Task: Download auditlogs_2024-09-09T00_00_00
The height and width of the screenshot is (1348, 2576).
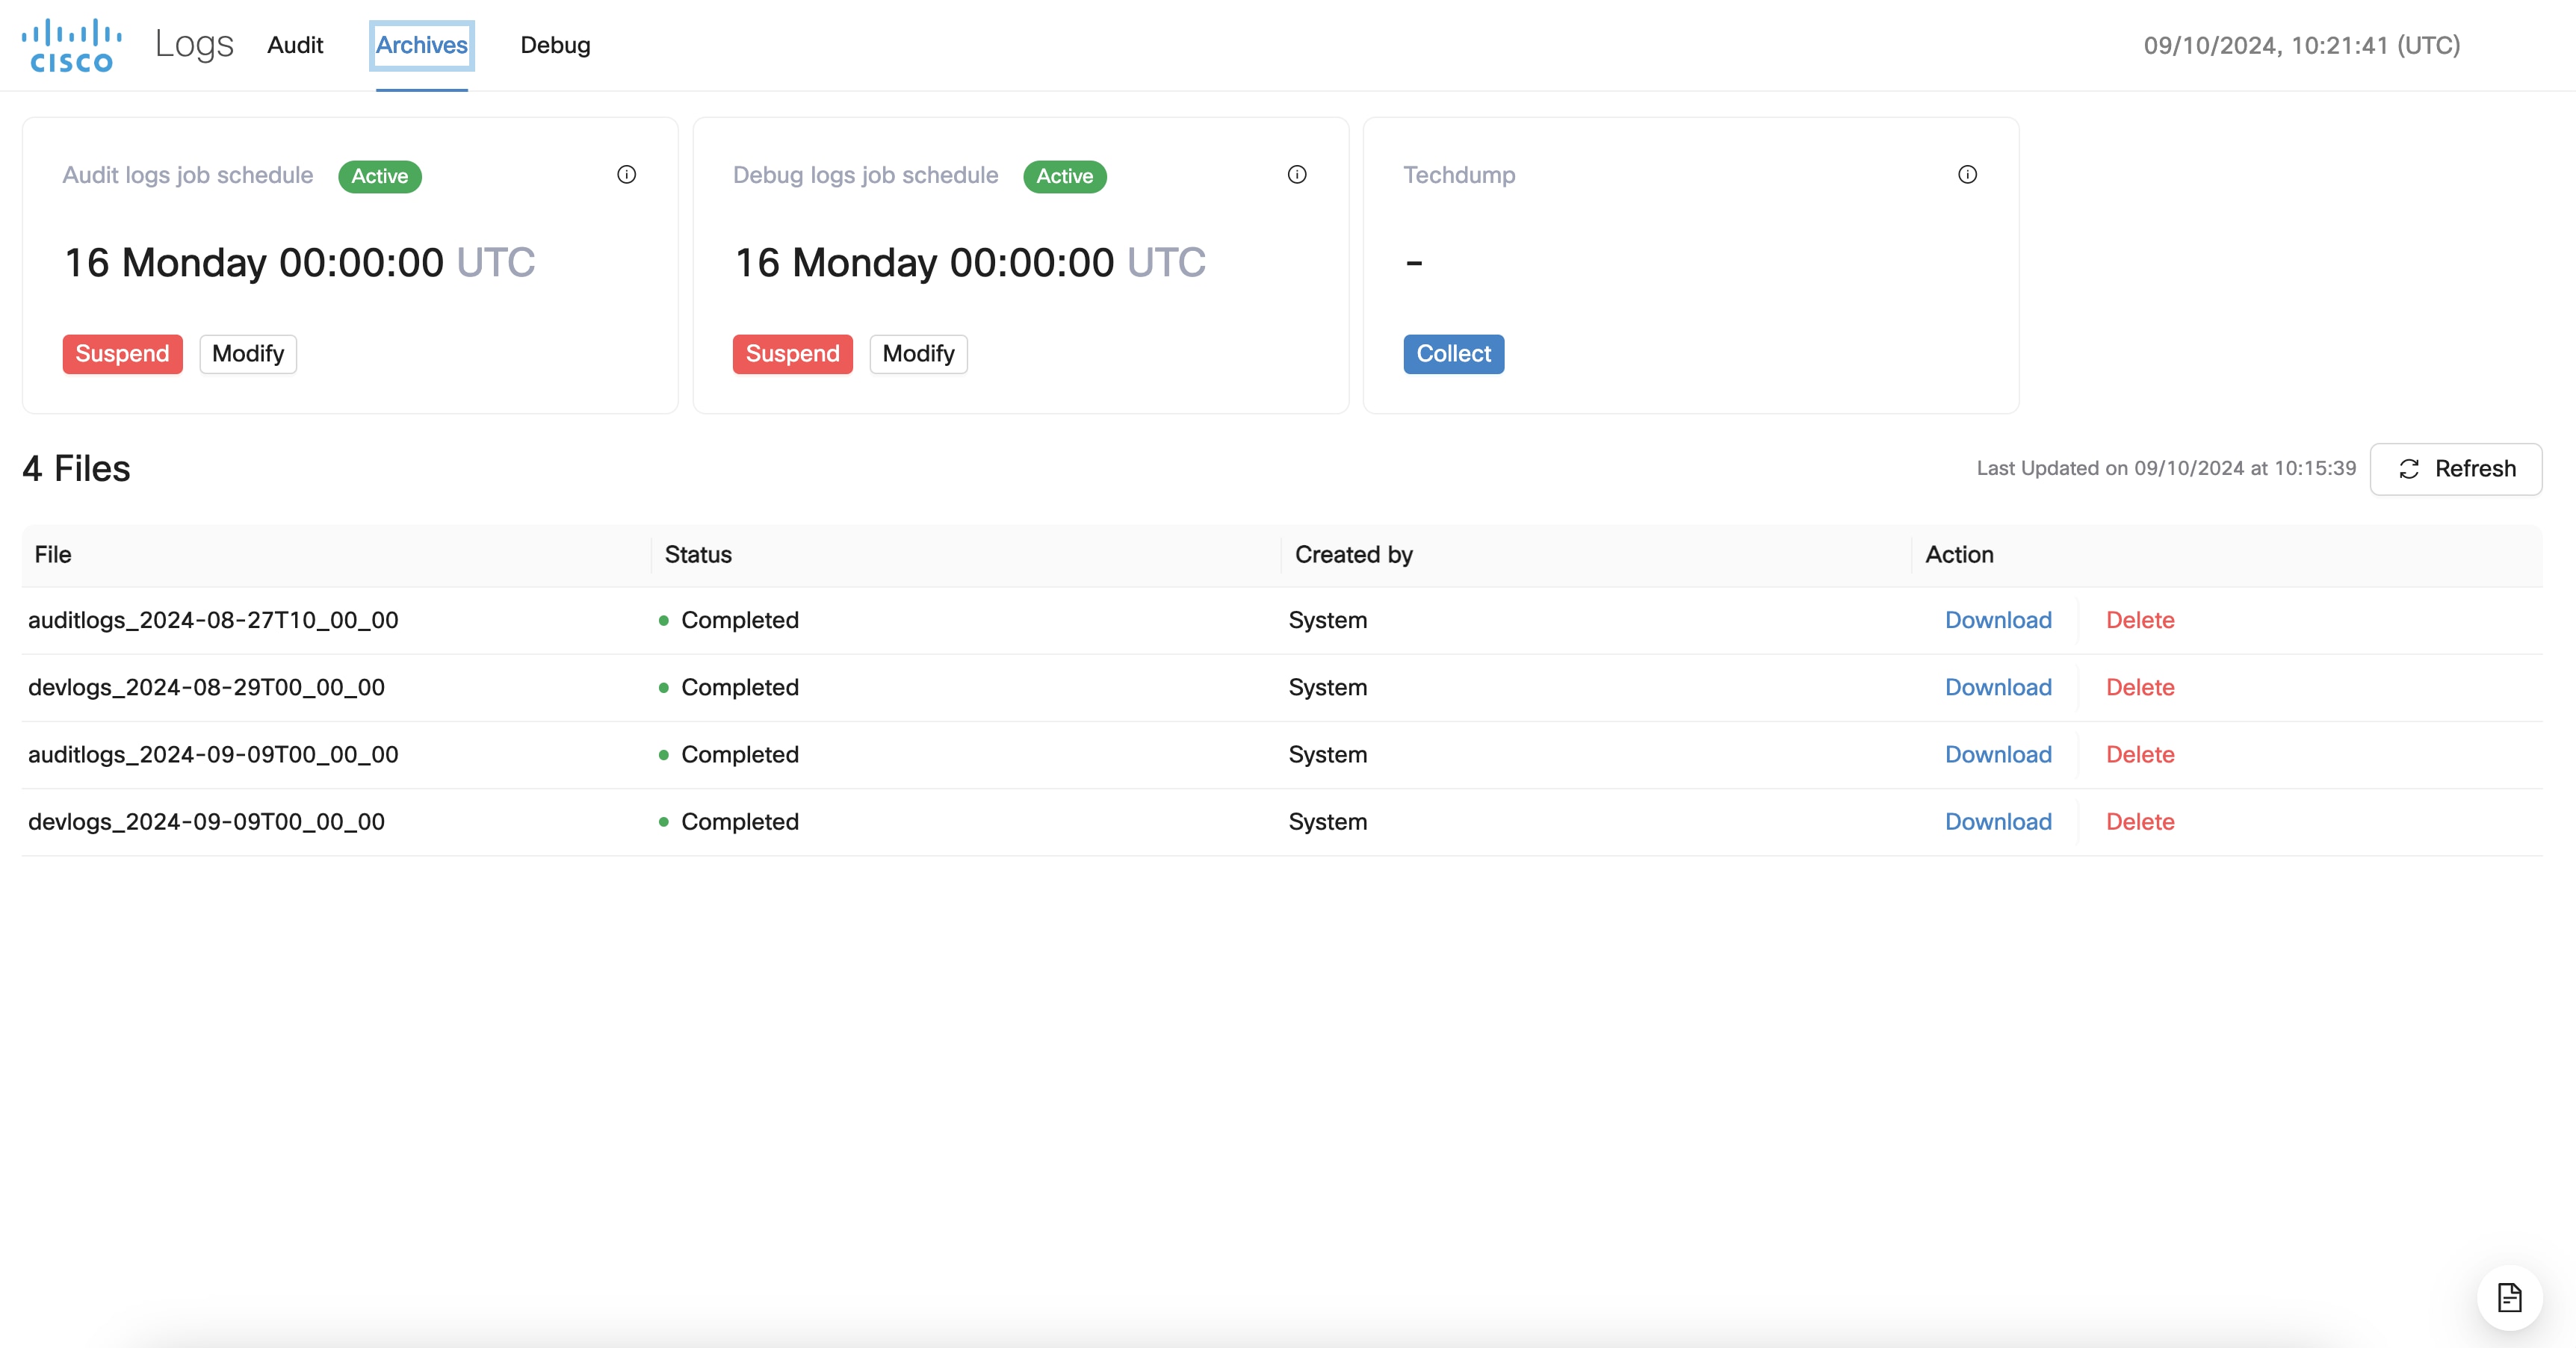Action: click(1998, 754)
